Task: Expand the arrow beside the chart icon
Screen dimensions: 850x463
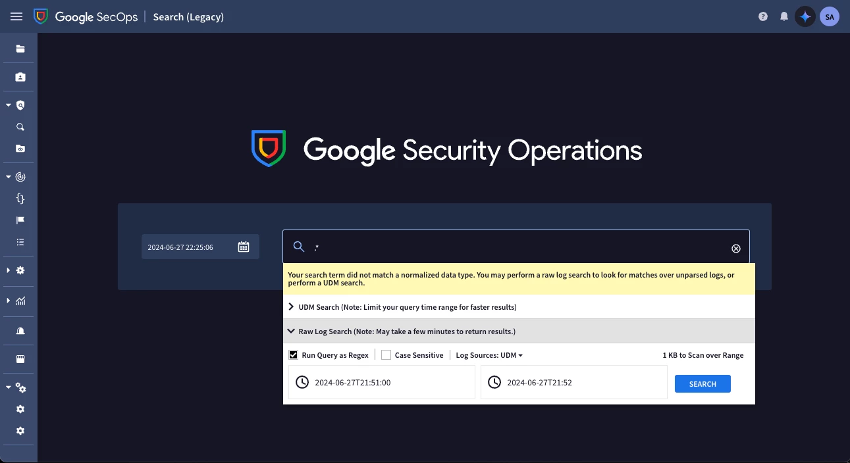Action: 9,301
